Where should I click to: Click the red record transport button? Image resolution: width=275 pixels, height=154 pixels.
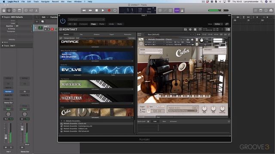coord(109,10)
